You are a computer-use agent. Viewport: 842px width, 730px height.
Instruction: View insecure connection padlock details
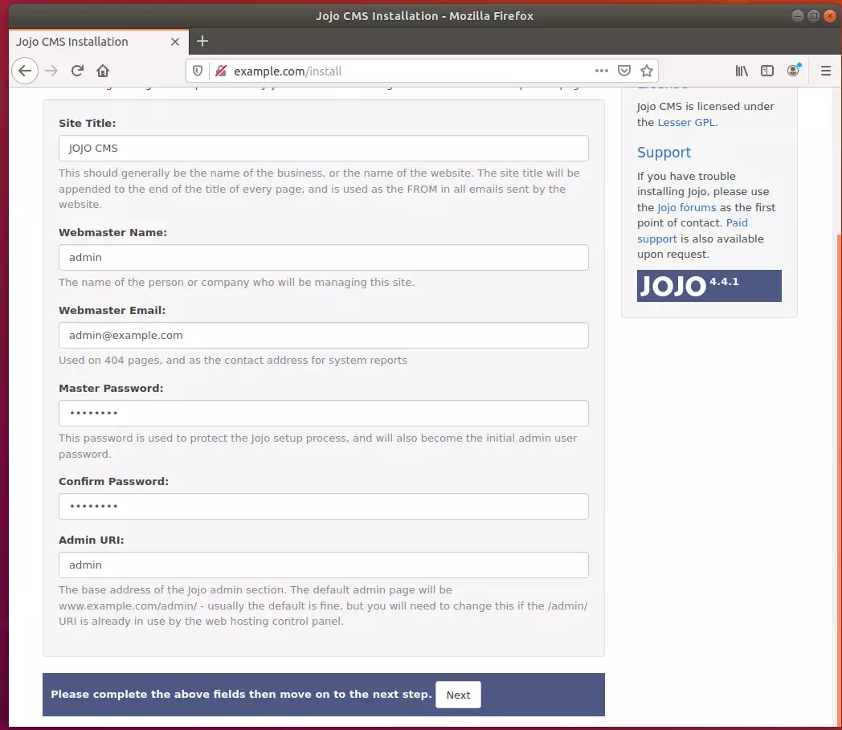pyautogui.click(x=221, y=71)
